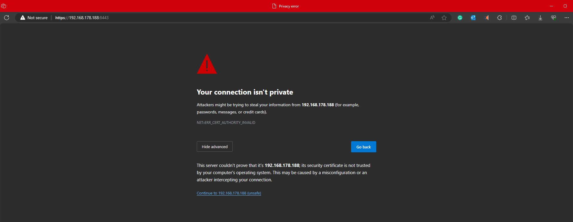The width and height of the screenshot is (573, 222).
Task: Open Settings and more menu
Action: [567, 18]
